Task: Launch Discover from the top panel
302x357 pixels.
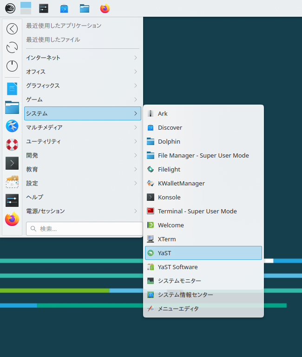Action: pos(64,9)
